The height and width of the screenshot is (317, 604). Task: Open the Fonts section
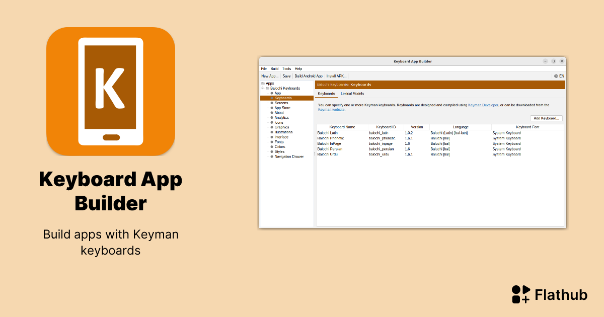click(279, 142)
